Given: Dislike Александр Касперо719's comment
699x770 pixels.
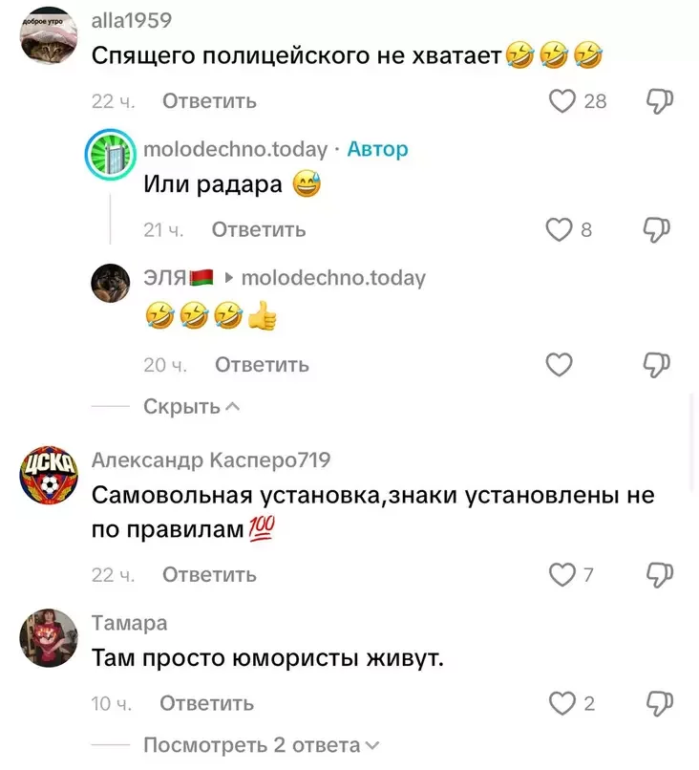Looking at the screenshot, I should pyautogui.click(x=659, y=574).
